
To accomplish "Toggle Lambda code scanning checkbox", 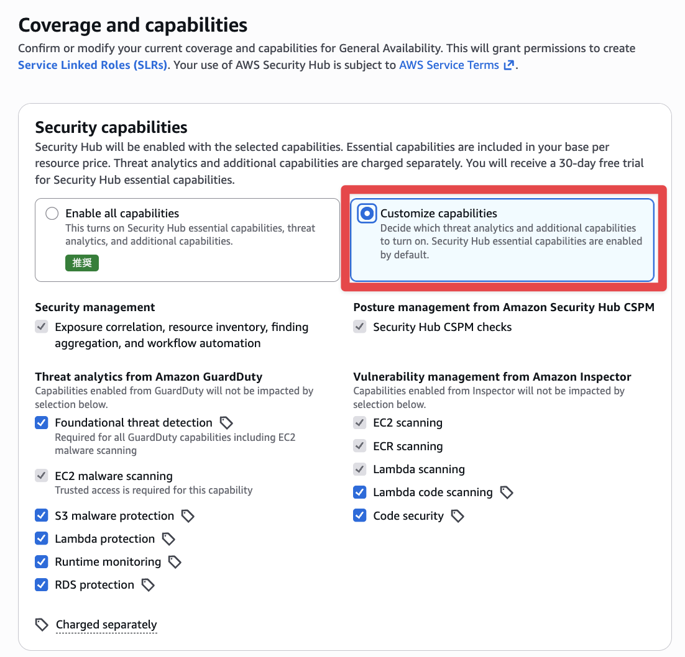I will [x=360, y=492].
